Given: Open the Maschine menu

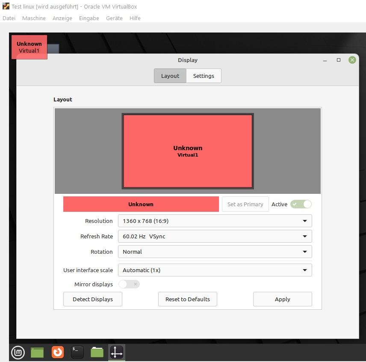Looking at the screenshot, I should pos(34,18).
